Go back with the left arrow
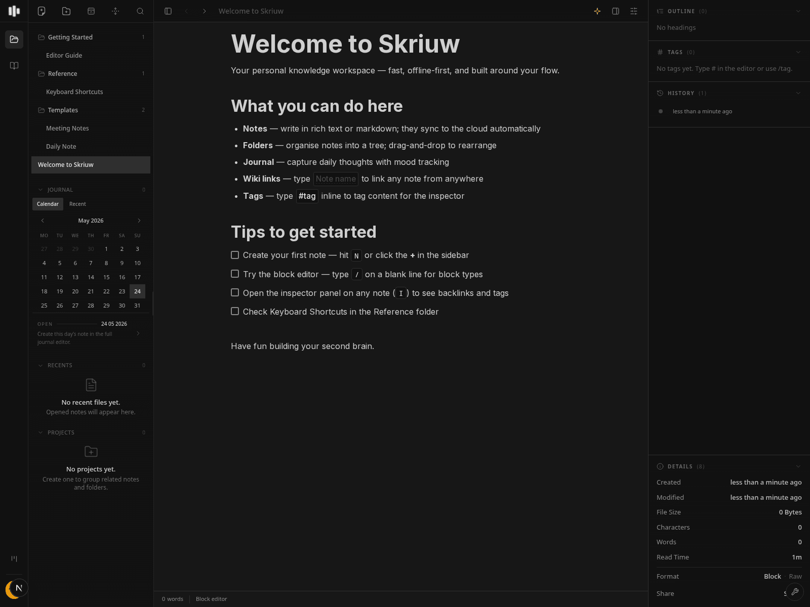This screenshot has width=810, height=607. coord(186,11)
